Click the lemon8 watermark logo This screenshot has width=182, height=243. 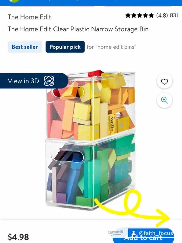click(x=116, y=232)
